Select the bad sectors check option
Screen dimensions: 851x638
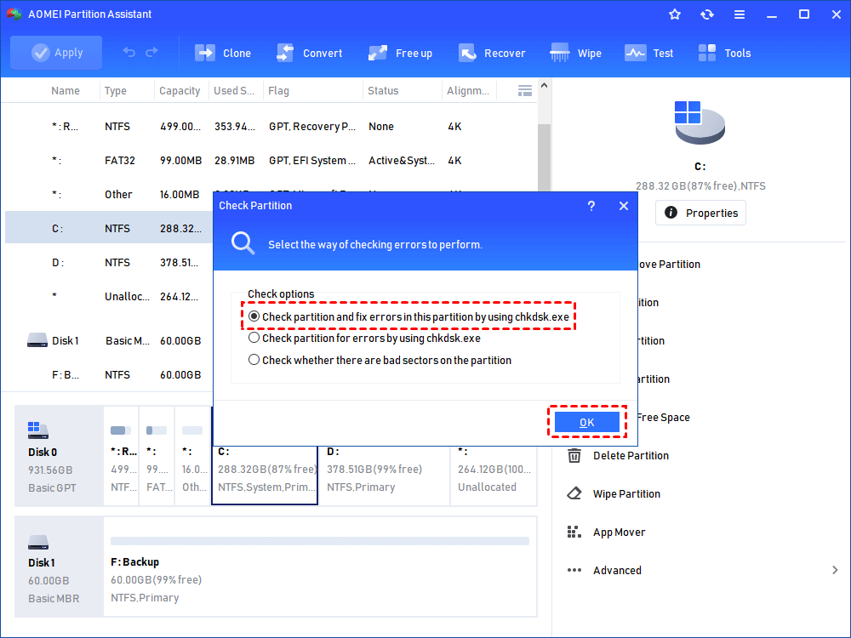pos(254,360)
